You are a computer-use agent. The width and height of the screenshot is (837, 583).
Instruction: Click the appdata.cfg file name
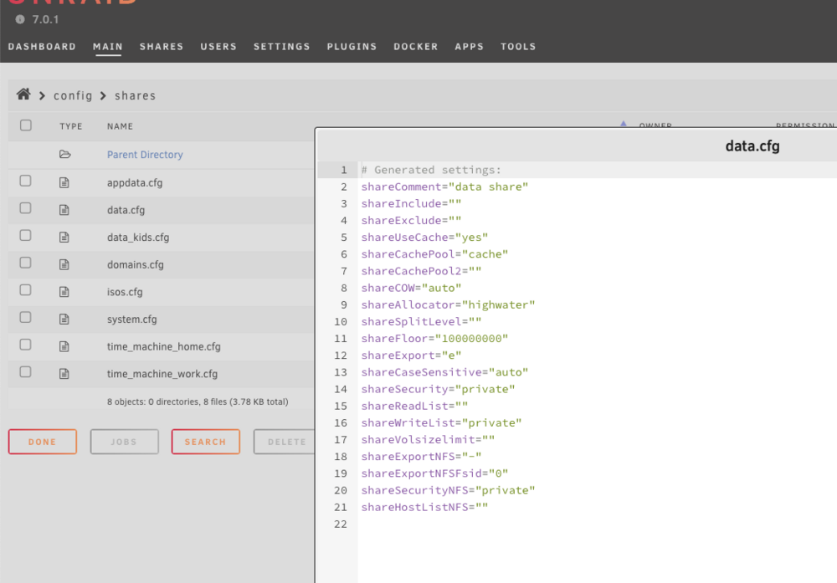click(135, 182)
